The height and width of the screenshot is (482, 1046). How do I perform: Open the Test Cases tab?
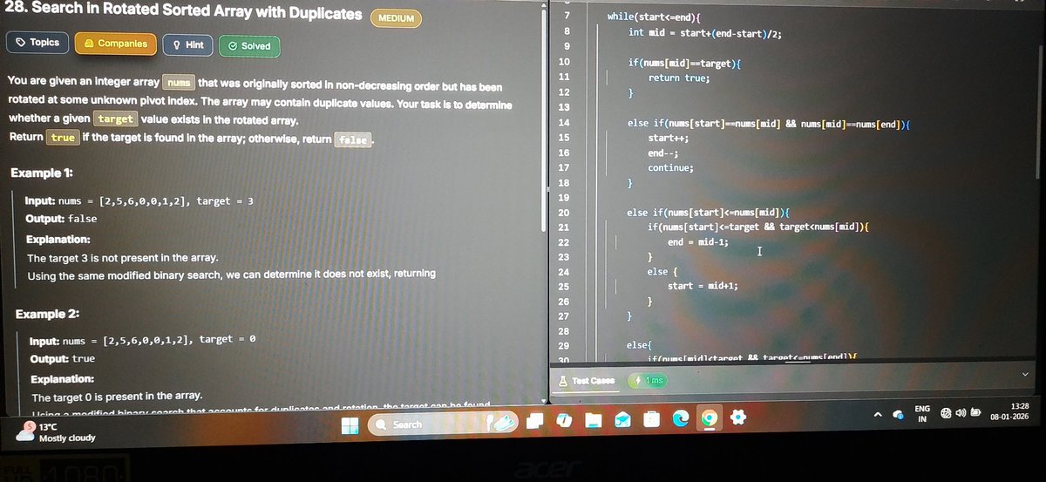click(x=587, y=381)
